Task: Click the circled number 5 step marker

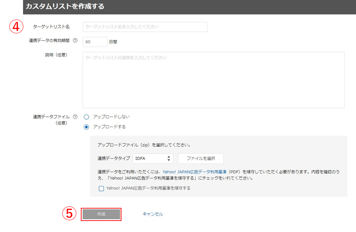Action: [x=69, y=214]
